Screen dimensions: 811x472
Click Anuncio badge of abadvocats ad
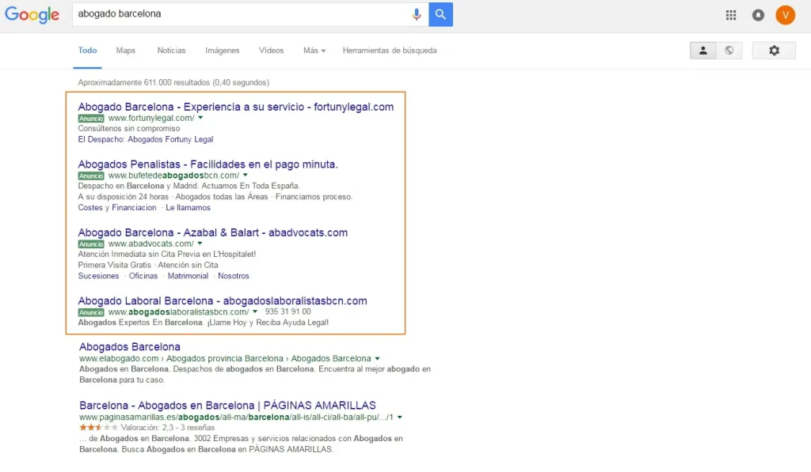pos(91,244)
